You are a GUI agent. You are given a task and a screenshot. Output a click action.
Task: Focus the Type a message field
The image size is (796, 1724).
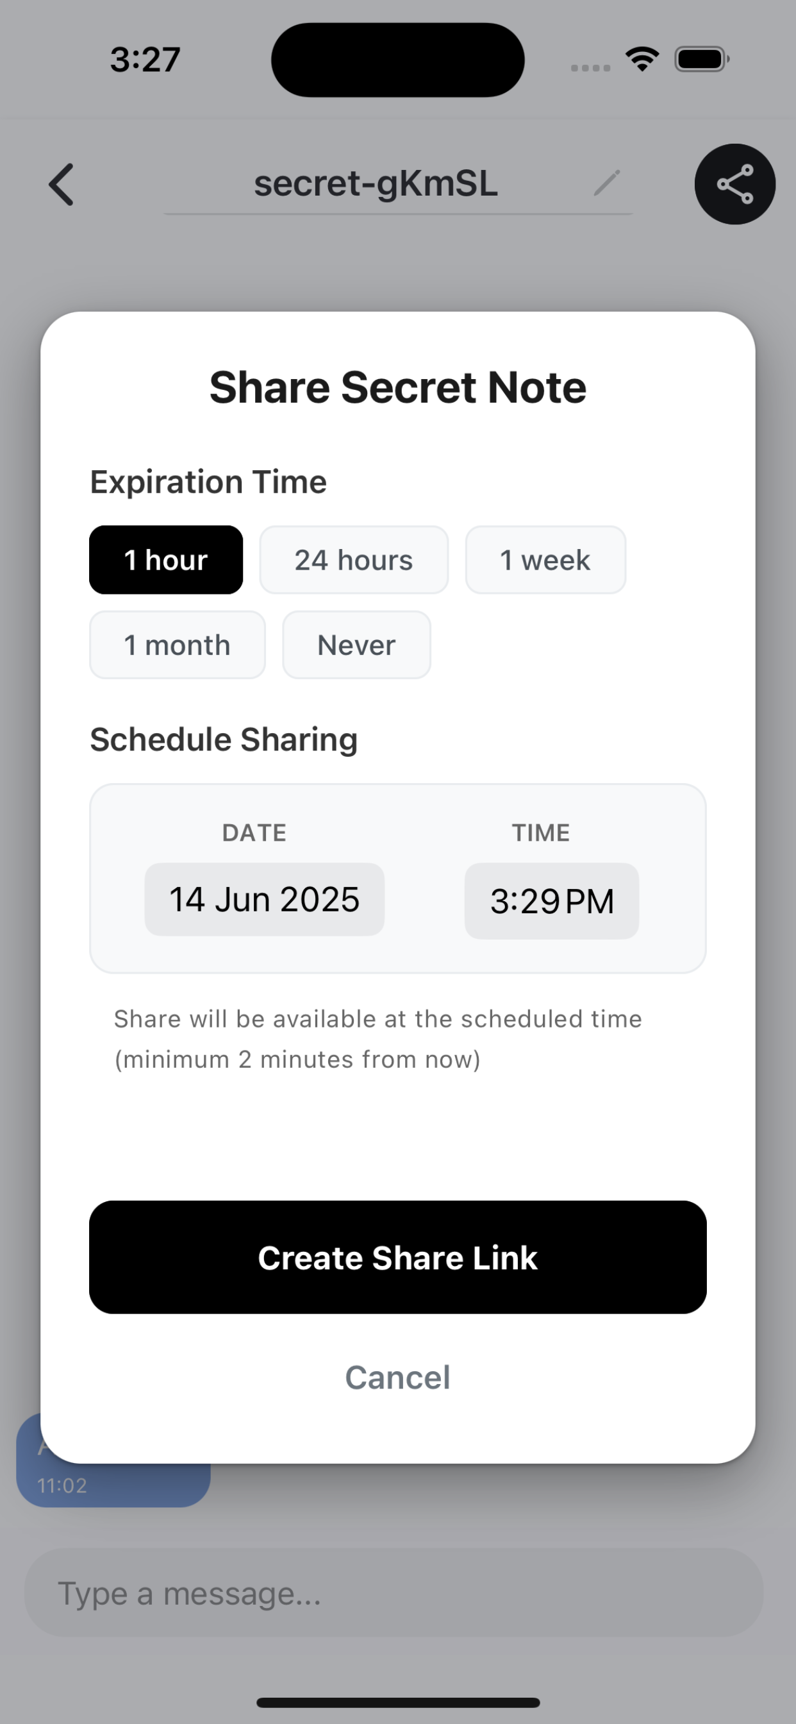394,1593
